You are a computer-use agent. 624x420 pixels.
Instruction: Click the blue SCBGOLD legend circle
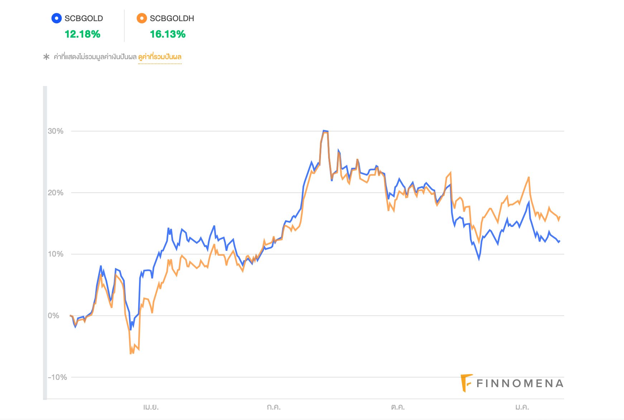(x=57, y=18)
